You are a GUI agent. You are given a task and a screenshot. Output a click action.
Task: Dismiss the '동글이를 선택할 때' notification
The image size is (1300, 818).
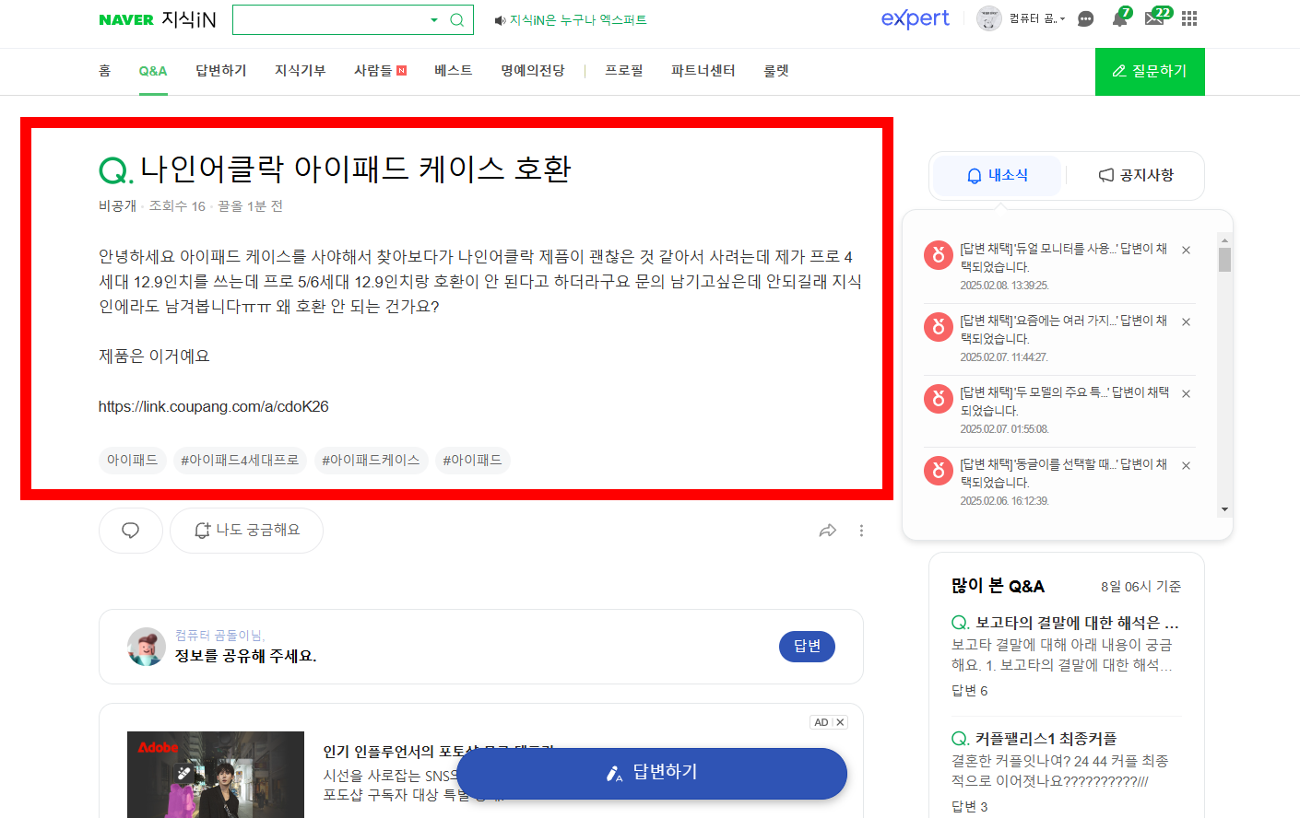point(1187,466)
